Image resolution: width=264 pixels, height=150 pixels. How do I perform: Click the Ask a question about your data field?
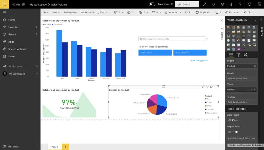172,38
